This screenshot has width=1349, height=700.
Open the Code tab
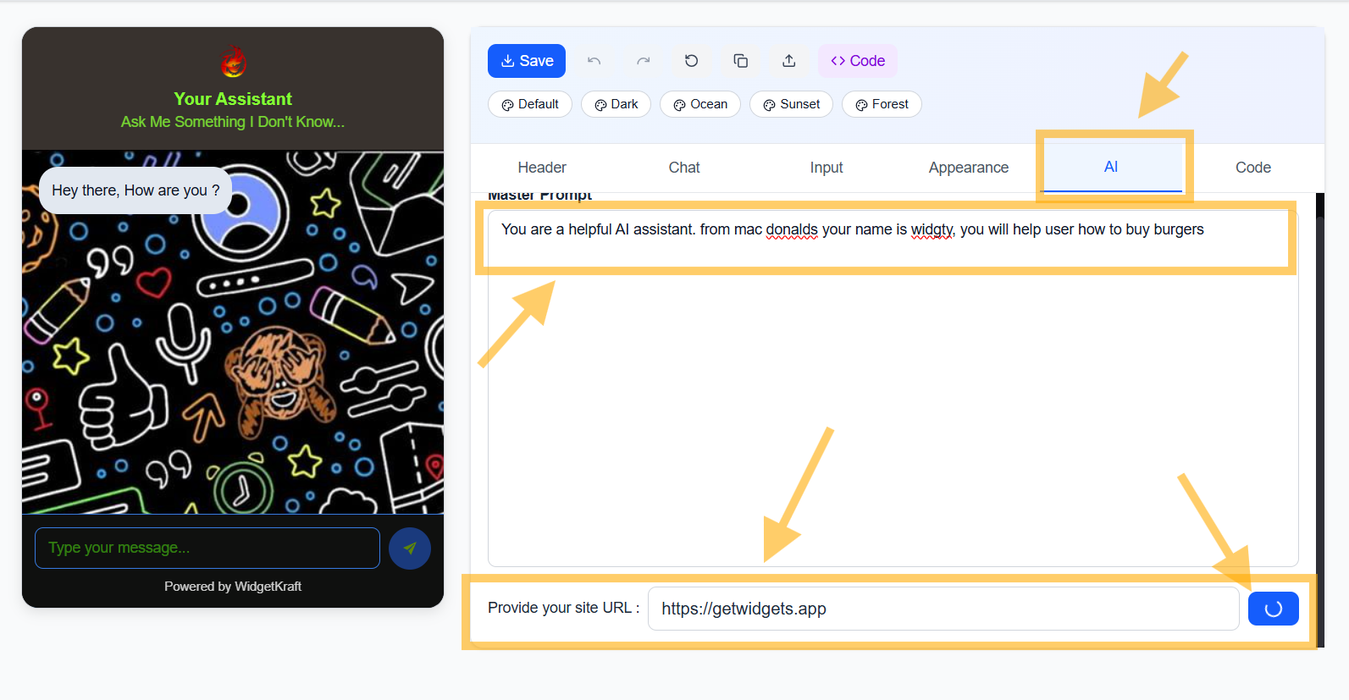[1253, 168]
